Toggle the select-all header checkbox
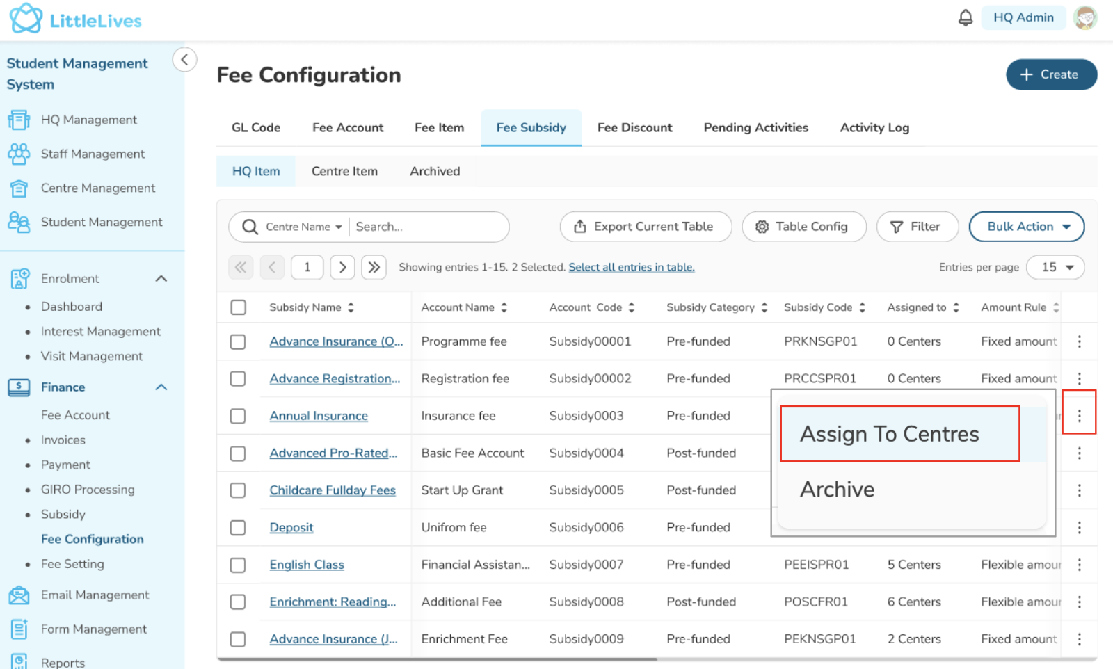Image resolution: width=1113 pixels, height=669 pixels. (238, 307)
